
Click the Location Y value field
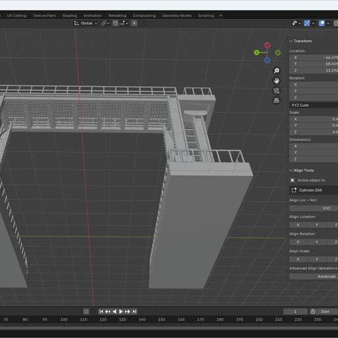pyautogui.click(x=314, y=64)
